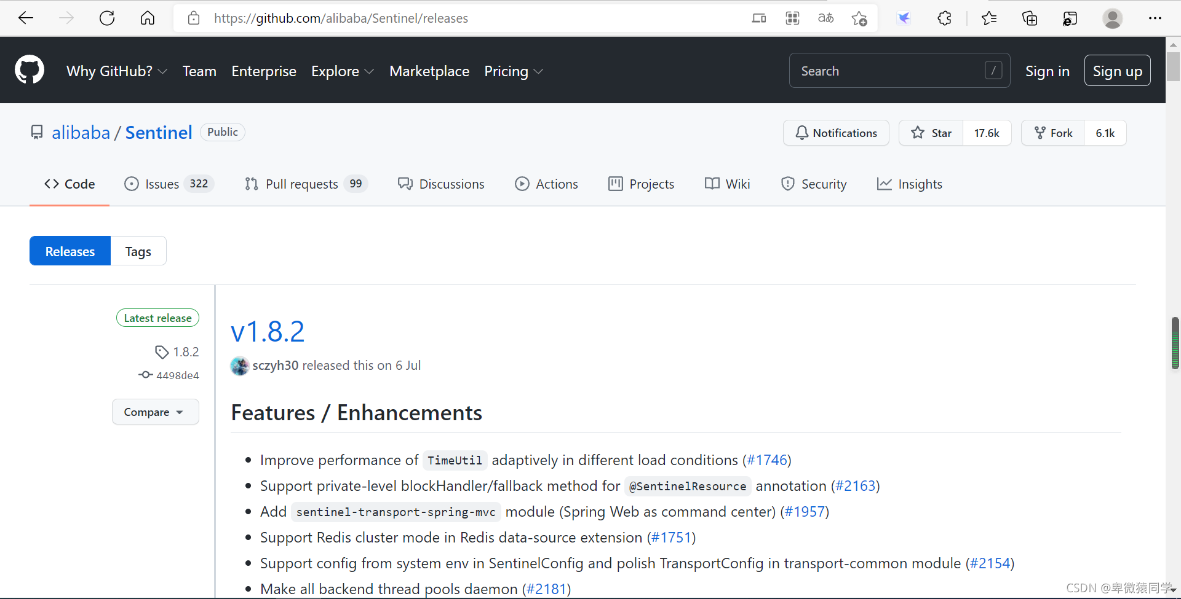The height and width of the screenshot is (599, 1181).
Task: View the 6.1k forks count
Action: (1105, 133)
